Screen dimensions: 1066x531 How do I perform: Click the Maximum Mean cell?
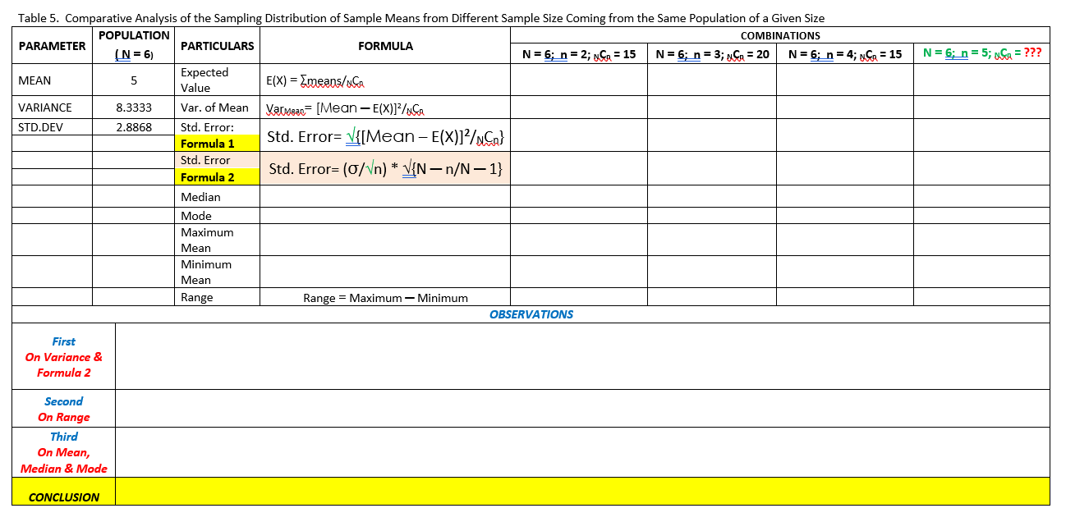click(217, 240)
